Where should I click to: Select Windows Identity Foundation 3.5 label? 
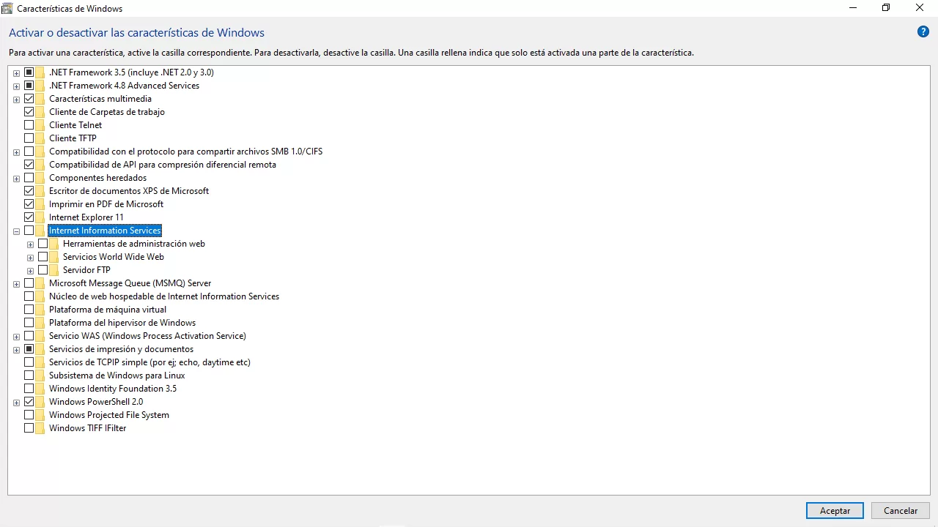point(113,389)
